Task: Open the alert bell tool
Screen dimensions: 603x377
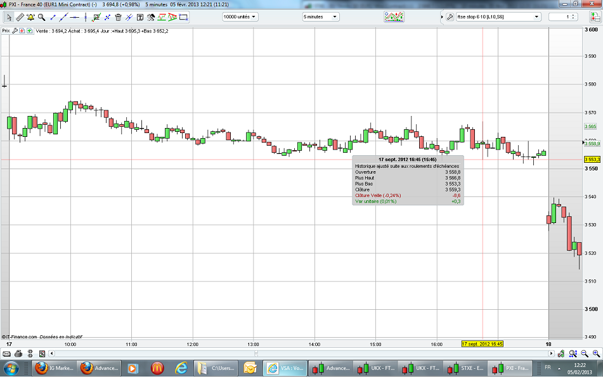Action: [30, 17]
